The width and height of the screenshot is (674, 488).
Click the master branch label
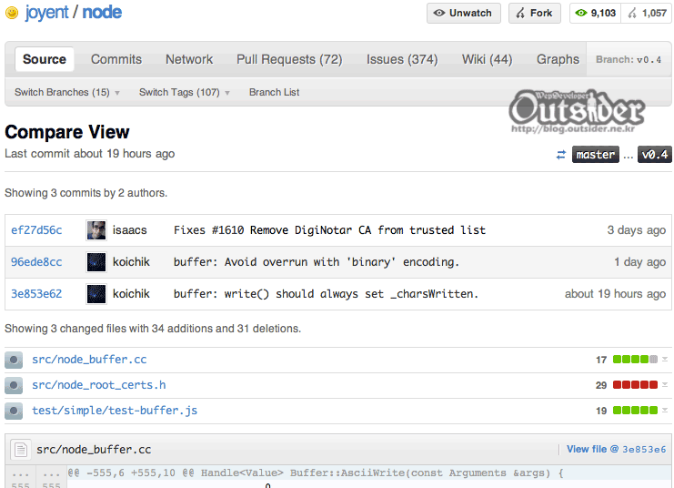point(596,155)
